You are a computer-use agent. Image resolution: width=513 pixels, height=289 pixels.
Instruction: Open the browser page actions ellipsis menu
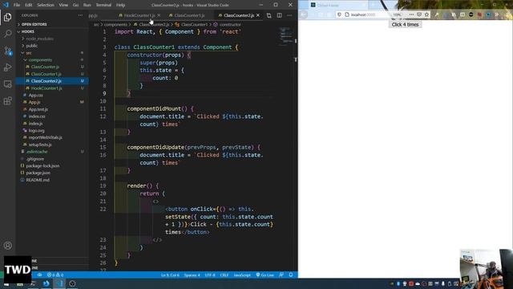click(411, 14)
